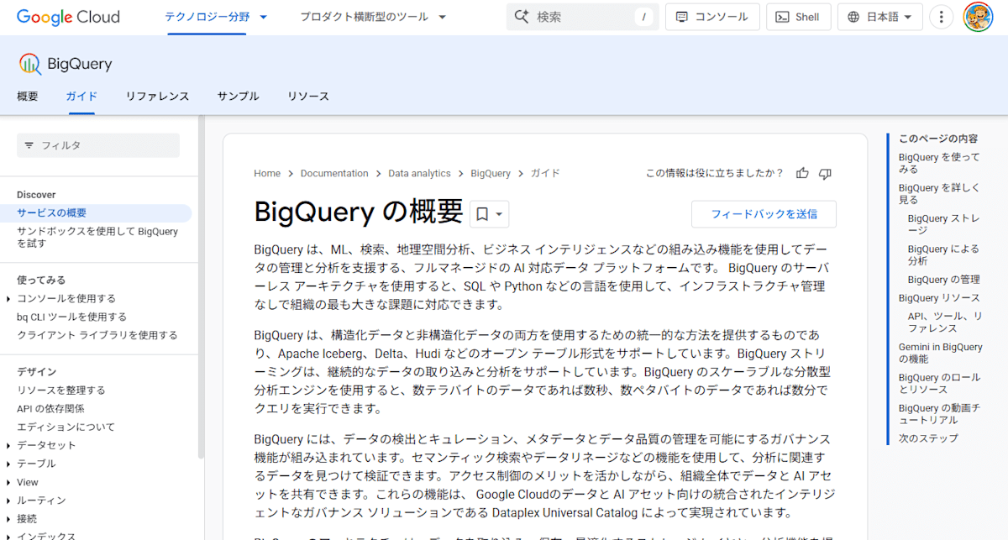Click the コンソール icon in the header
This screenshot has width=1008, height=540.
[682, 16]
